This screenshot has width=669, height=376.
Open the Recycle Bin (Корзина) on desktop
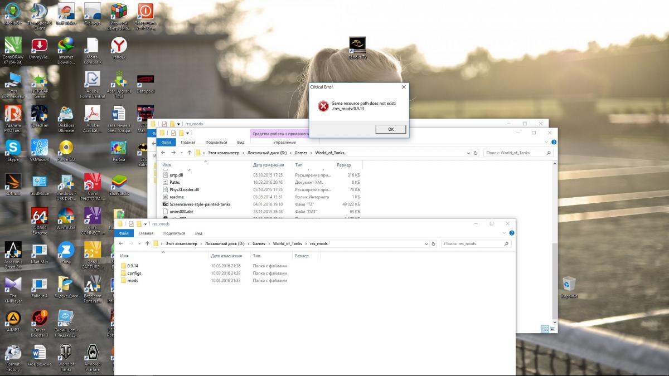[569, 285]
